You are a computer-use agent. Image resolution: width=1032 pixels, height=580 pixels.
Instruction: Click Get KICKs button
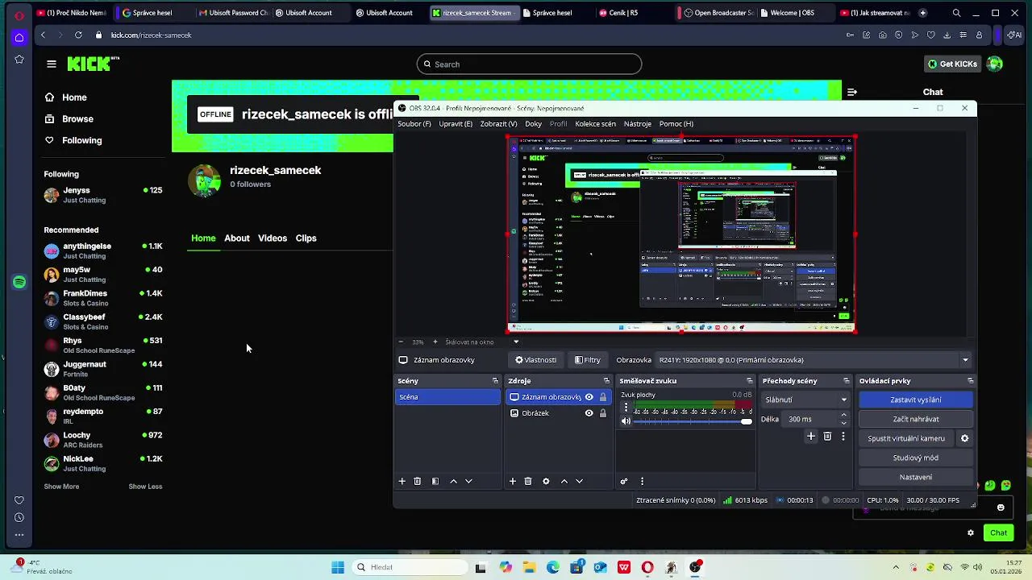[x=952, y=64]
